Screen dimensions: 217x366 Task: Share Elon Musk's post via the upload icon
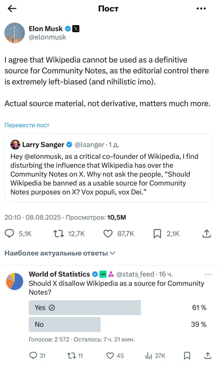(x=206, y=234)
